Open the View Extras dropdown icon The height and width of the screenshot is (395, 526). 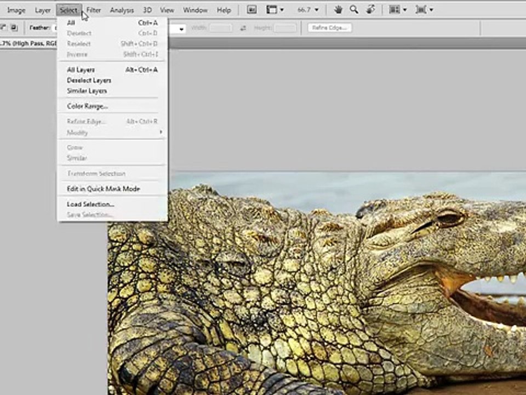275,10
